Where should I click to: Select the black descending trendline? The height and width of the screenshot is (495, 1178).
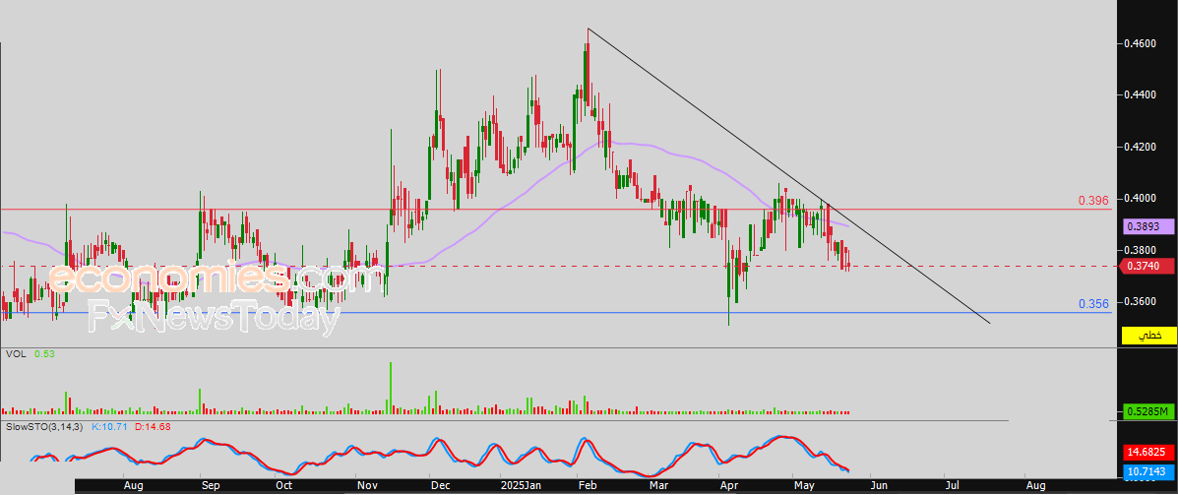click(789, 176)
